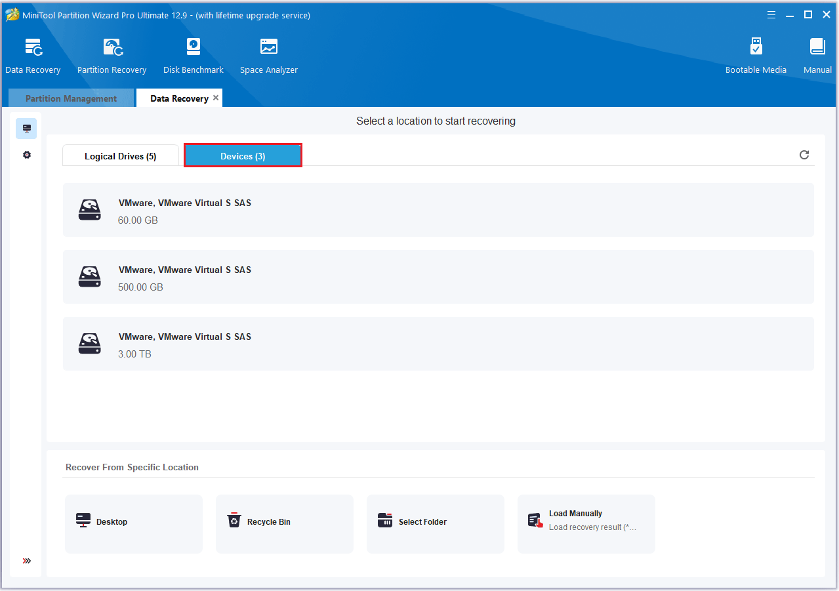Switch to Logical Drives (5) tab
The width and height of the screenshot is (839, 591).
coord(121,156)
